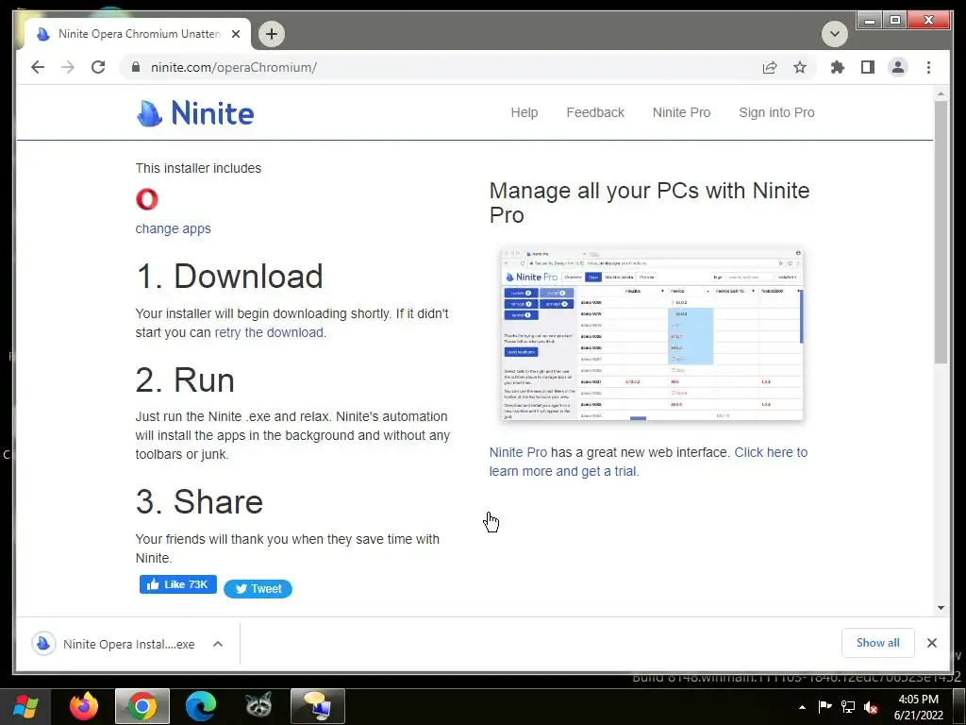Reload the Ninite page
The height and width of the screenshot is (725, 966).
(98, 67)
